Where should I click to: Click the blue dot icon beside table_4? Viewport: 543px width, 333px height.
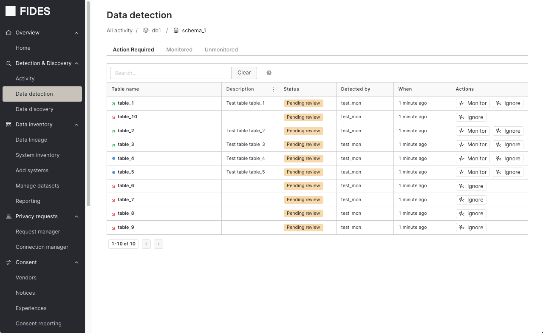pyautogui.click(x=113, y=158)
